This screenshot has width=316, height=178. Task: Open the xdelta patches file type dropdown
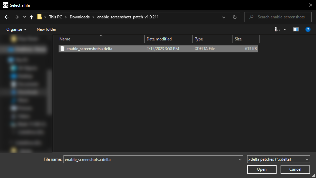[x=279, y=159]
